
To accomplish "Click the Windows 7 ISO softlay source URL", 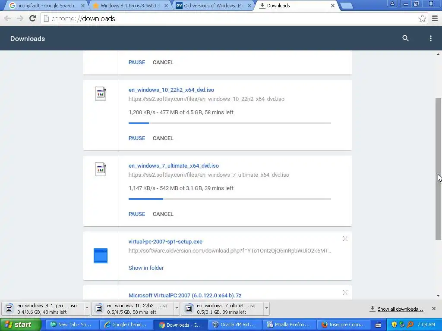I will point(209,175).
